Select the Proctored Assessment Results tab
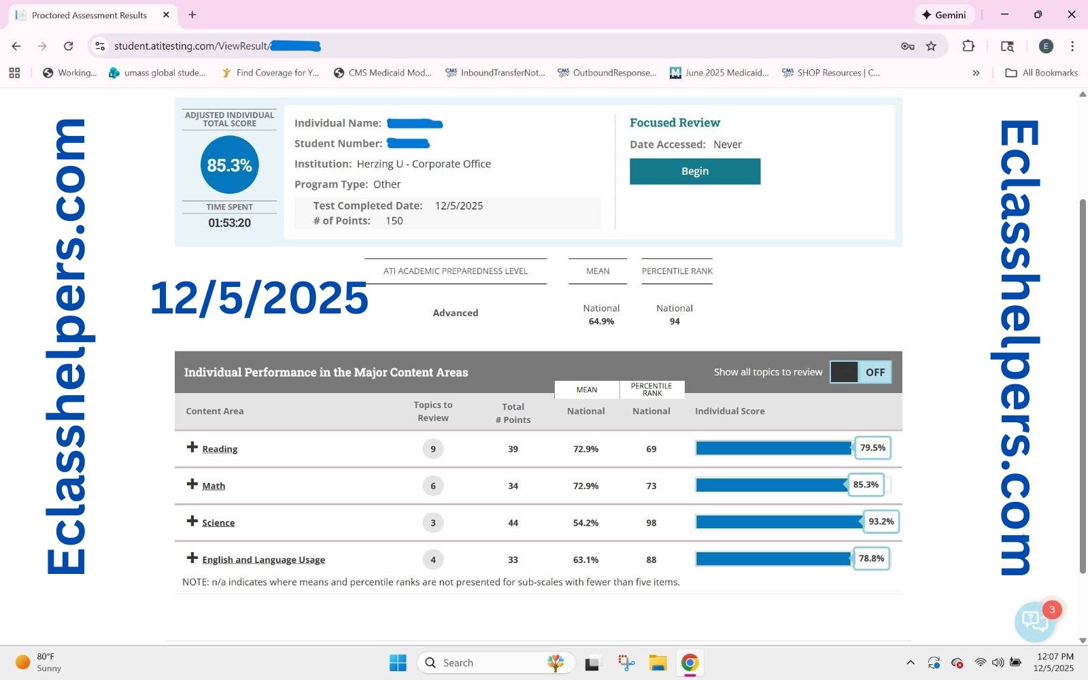 [x=89, y=15]
